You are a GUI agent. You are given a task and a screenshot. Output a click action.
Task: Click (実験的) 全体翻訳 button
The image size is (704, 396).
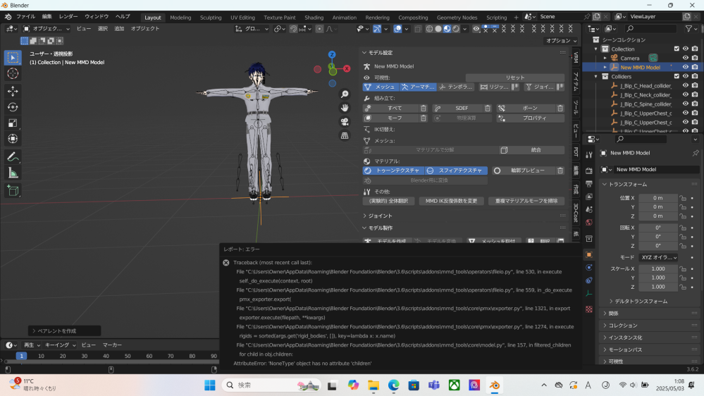point(388,201)
